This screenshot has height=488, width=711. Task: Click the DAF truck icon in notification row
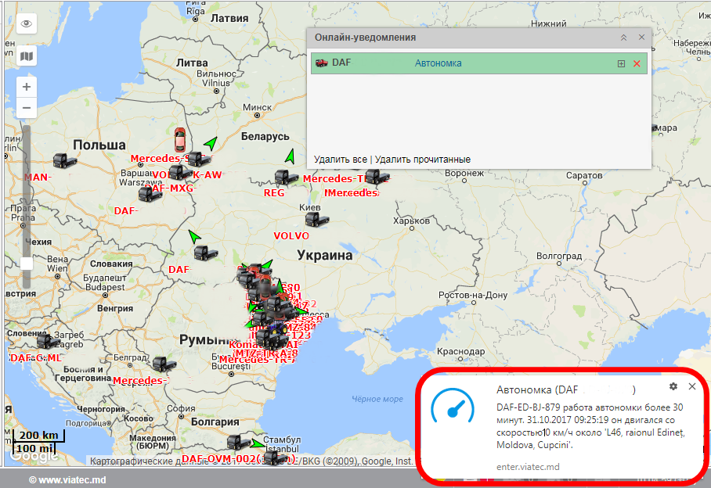(321, 63)
